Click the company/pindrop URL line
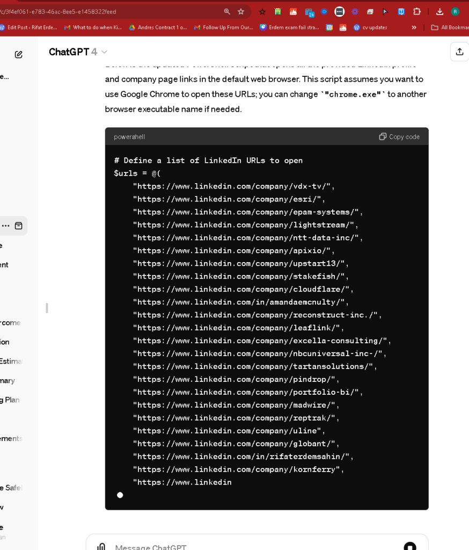 (x=236, y=379)
